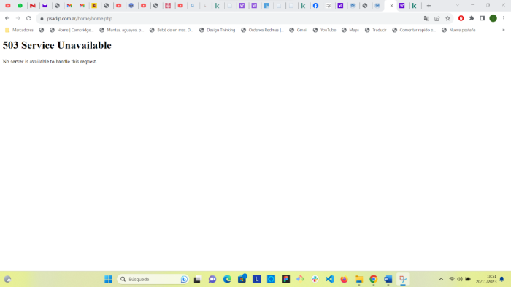Open the weather widget on the taskbar
The image size is (511, 287).
click(7, 279)
